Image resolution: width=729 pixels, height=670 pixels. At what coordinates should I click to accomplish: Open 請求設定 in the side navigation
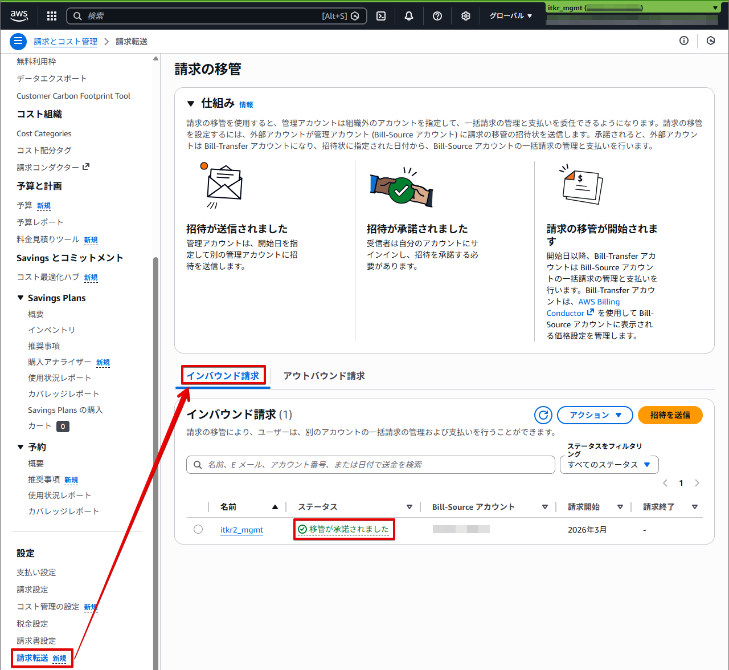[x=32, y=590]
